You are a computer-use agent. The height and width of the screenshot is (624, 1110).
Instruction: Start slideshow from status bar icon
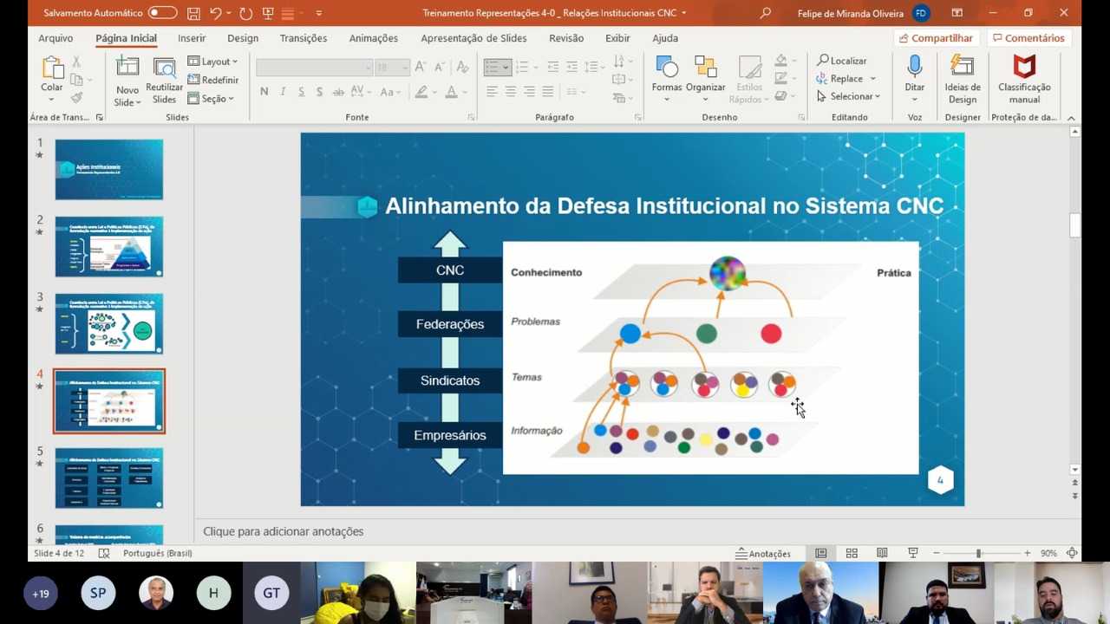point(912,553)
